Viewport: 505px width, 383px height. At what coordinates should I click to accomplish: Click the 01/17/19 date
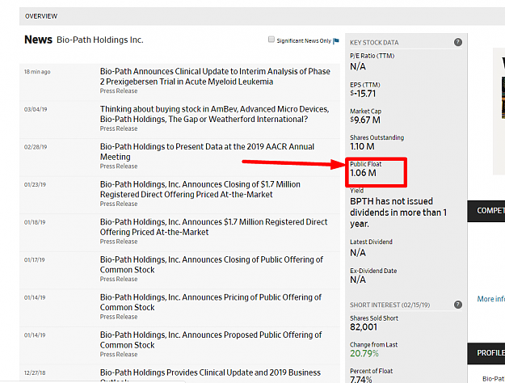click(x=34, y=259)
